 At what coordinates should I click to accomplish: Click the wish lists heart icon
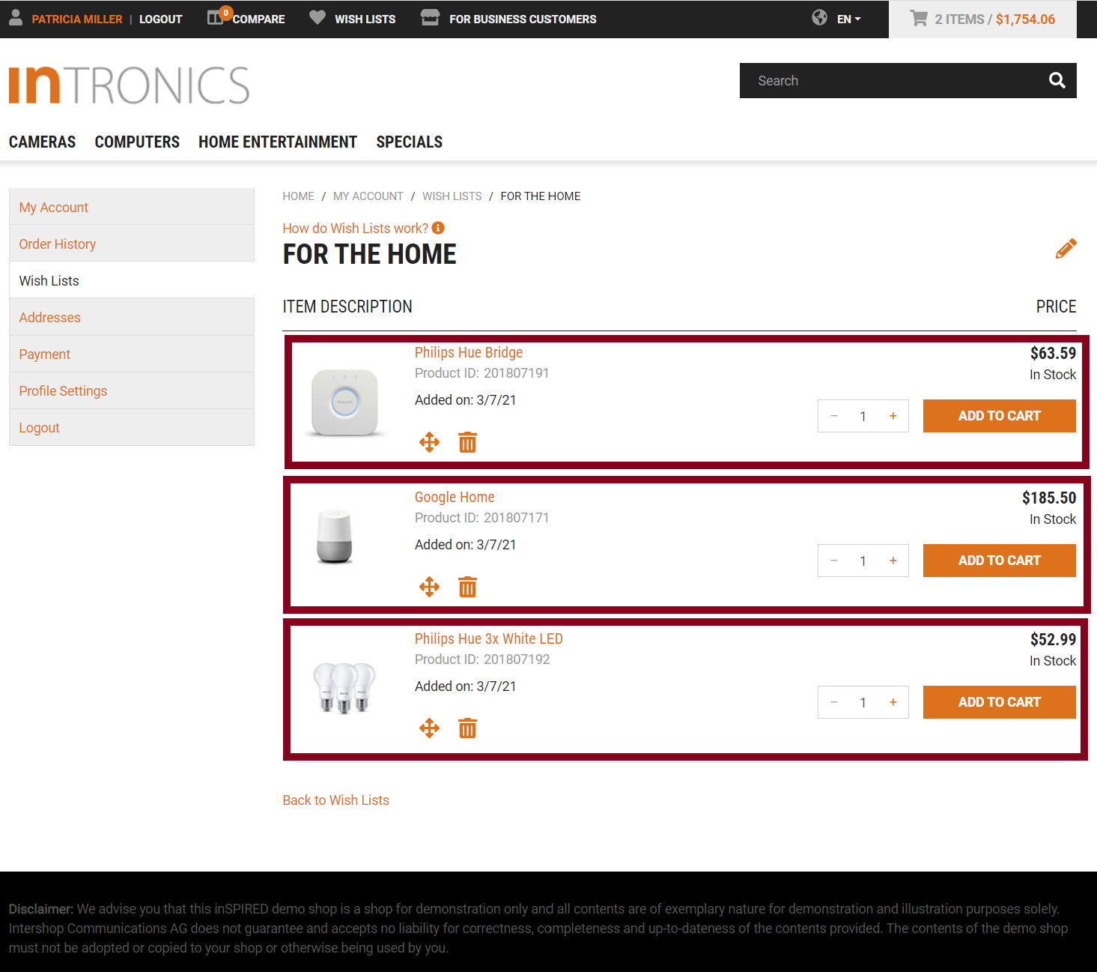[x=317, y=17]
